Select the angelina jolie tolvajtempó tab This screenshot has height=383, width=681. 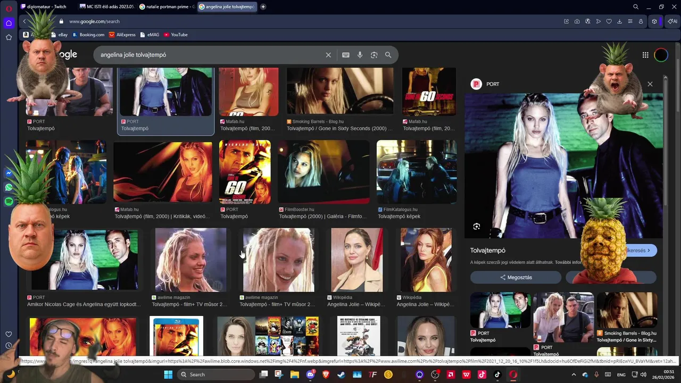coord(227,7)
